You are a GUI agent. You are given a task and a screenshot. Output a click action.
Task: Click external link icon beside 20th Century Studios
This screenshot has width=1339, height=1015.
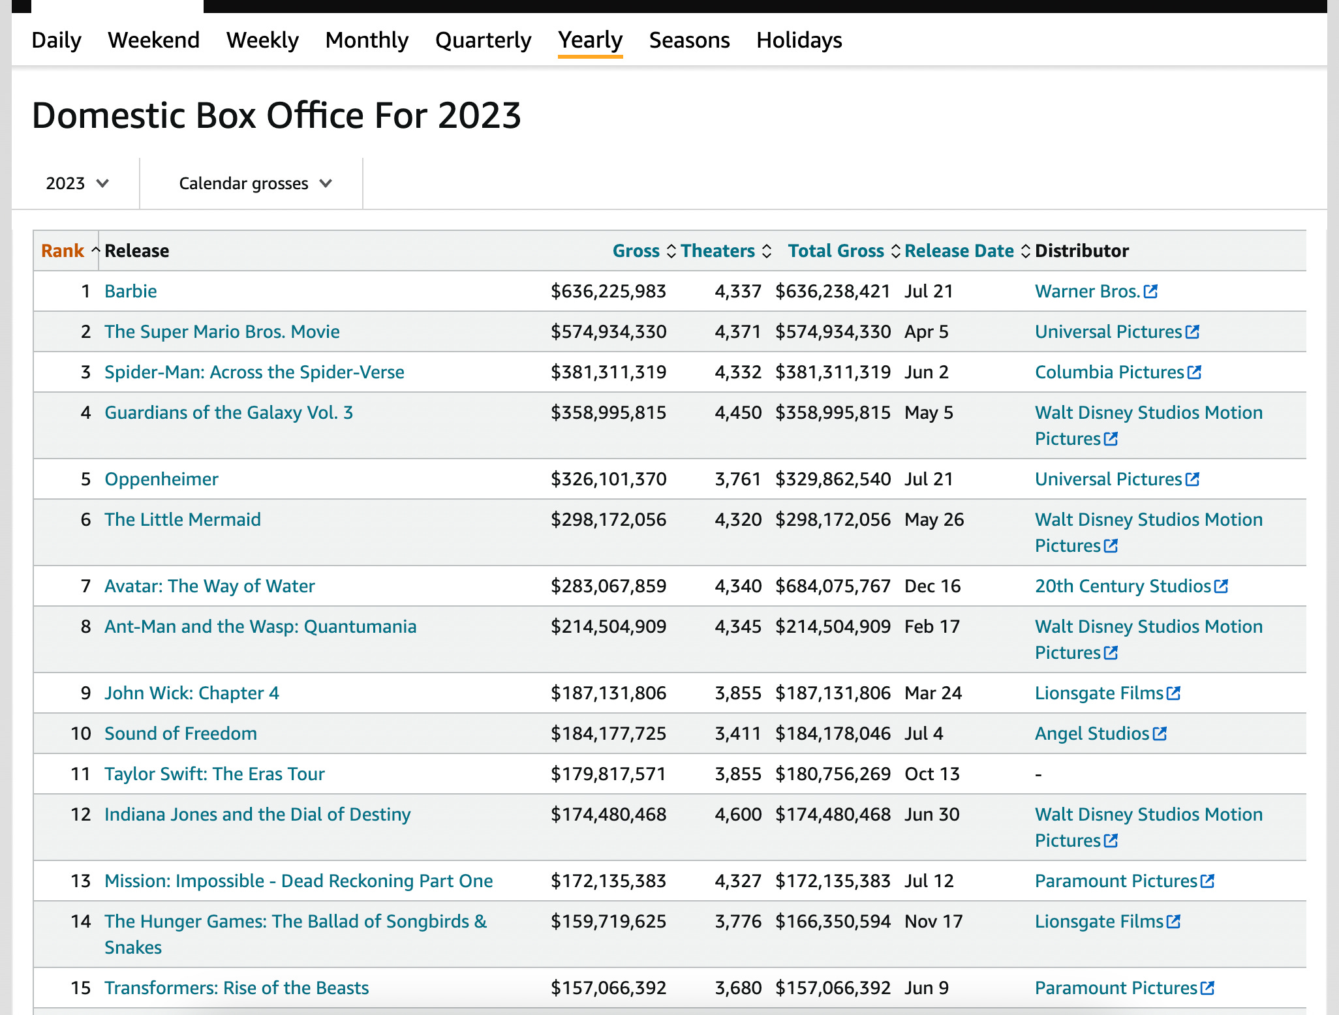1221,586
